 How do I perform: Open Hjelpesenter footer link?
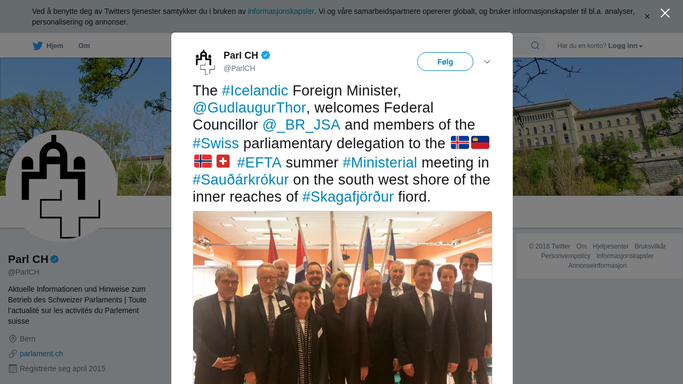610,246
